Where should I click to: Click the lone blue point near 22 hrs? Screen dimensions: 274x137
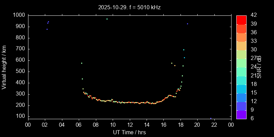click(x=211, y=118)
